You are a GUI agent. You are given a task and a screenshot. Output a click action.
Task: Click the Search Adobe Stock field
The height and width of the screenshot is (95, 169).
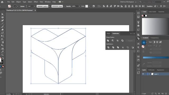(x=150, y=2)
